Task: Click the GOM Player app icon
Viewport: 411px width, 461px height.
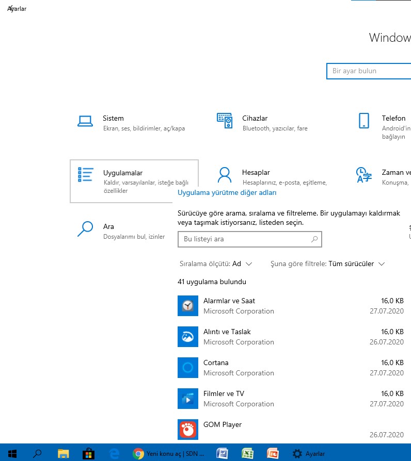Action: (188, 430)
